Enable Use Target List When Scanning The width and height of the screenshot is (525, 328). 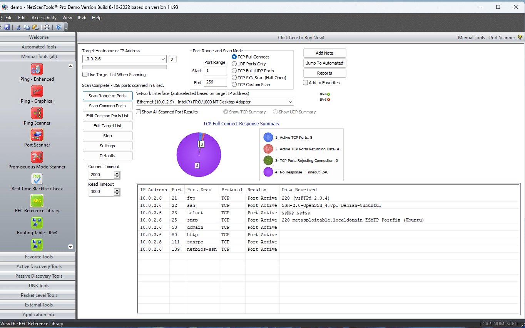(85, 75)
